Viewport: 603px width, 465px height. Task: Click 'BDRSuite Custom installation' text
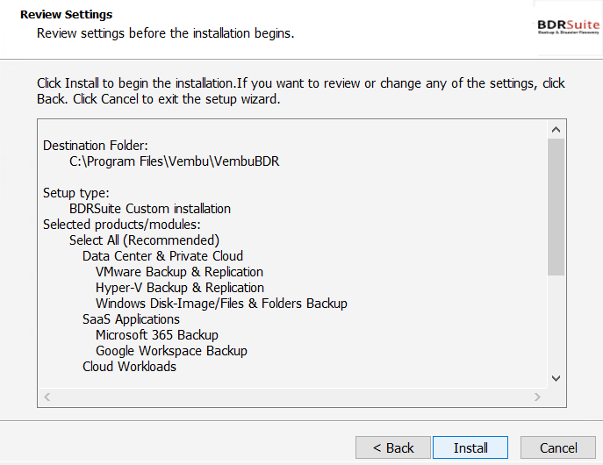click(x=150, y=209)
